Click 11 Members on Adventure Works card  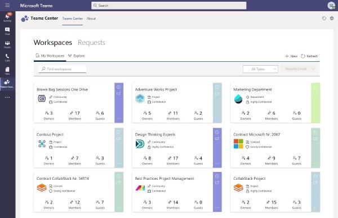(173, 115)
